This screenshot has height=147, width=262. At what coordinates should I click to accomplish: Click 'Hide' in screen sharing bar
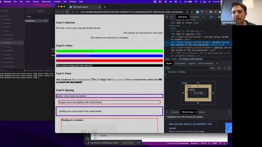pos(138,143)
